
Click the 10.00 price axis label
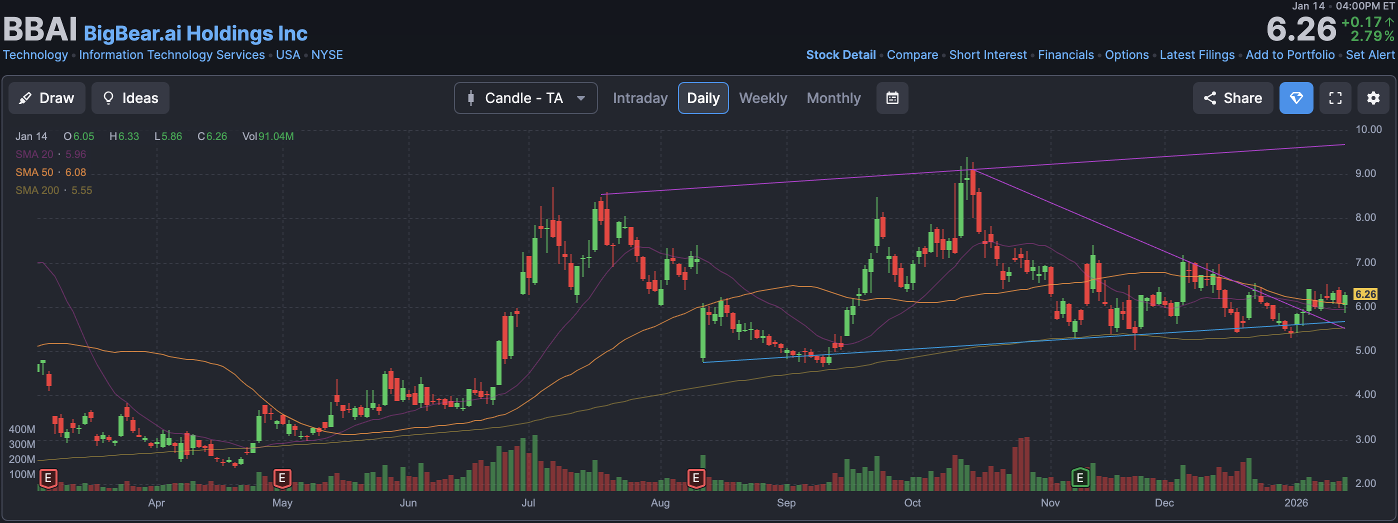[1368, 129]
